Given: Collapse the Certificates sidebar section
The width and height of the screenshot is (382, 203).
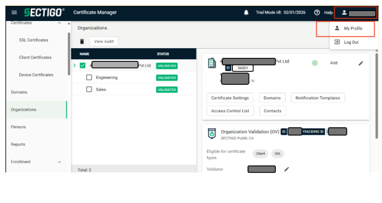Looking at the screenshot, I should pos(59,23).
